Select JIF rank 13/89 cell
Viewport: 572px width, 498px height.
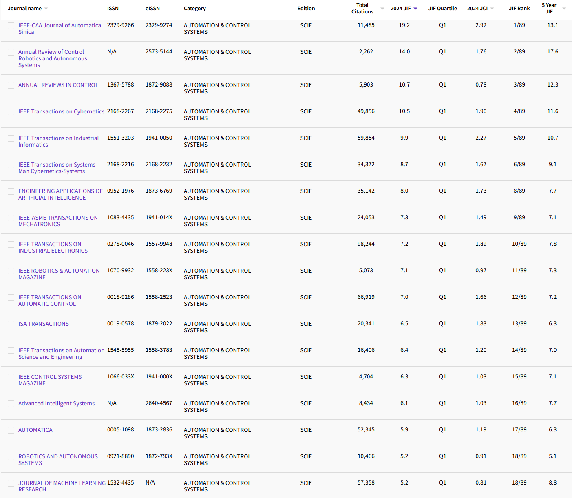(x=519, y=323)
